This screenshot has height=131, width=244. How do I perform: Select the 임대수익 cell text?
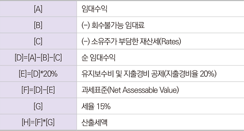[94, 9]
